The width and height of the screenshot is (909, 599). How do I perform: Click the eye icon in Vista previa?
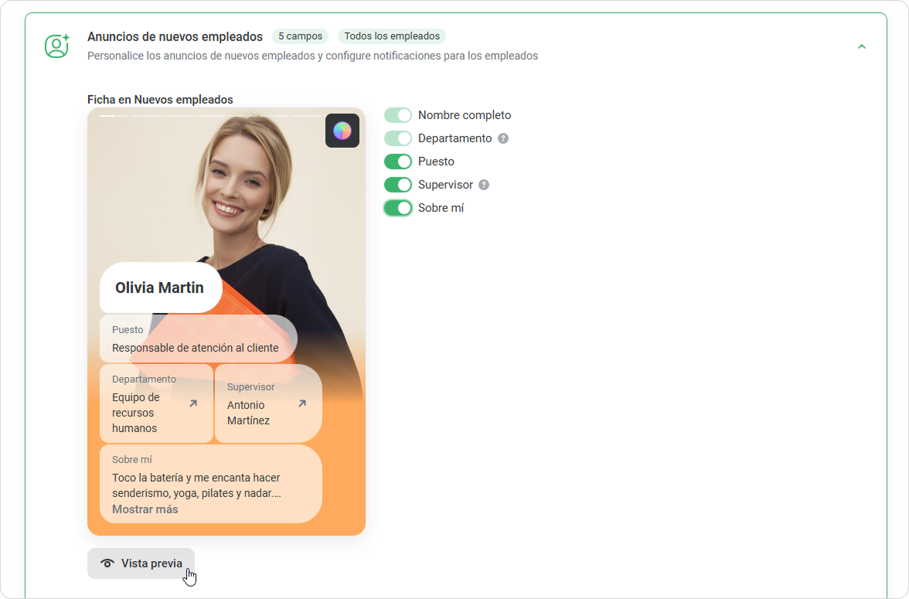tap(107, 563)
